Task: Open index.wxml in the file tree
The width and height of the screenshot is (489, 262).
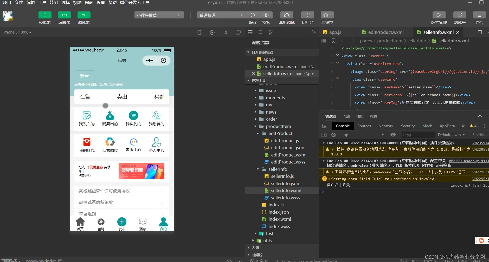Action: (280, 219)
